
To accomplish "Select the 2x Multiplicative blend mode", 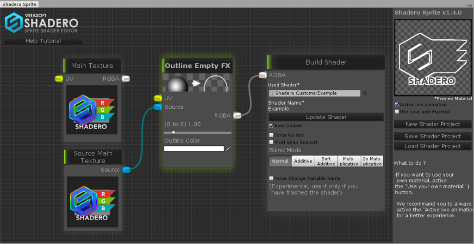I will point(372,161).
